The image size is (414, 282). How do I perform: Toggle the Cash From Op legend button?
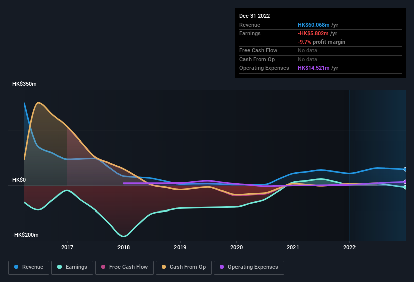click(x=184, y=267)
